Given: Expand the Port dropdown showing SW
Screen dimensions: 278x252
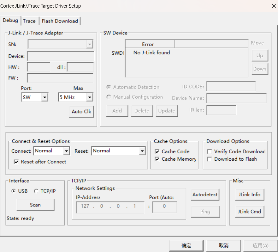Looking at the screenshot, I should pyautogui.click(x=44, y=97).
